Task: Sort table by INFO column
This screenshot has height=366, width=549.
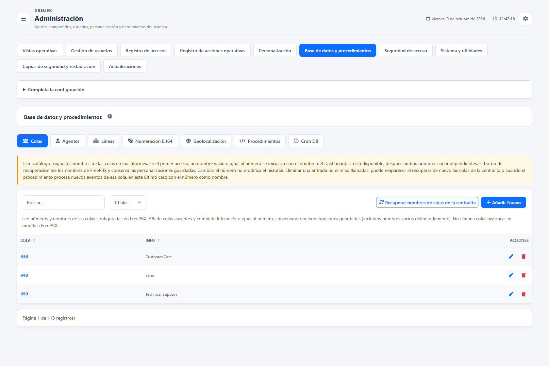Action: (153, 241)
